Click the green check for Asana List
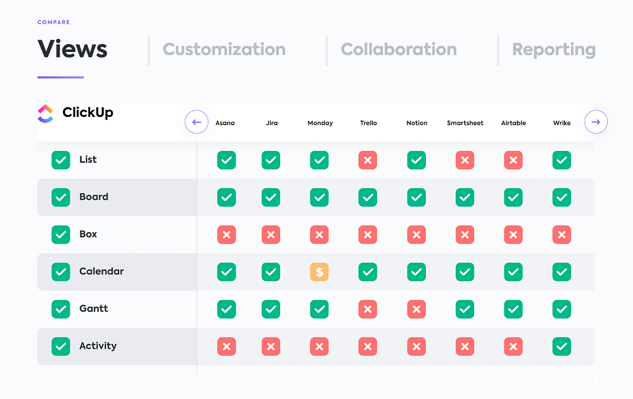Image resolution: width=633 pixels, height=399 pixels. [226, 160]
